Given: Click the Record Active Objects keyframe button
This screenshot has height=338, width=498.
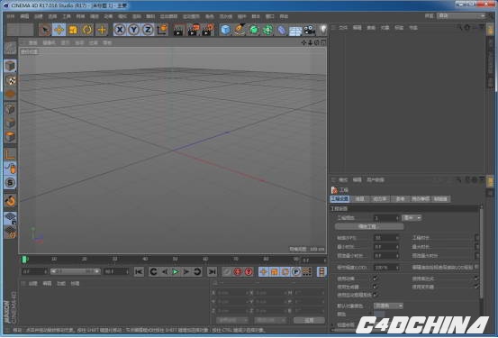Looking at the screenshot, I should click(238, 271).
